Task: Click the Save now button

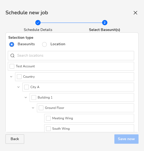Action: point(126,139)
